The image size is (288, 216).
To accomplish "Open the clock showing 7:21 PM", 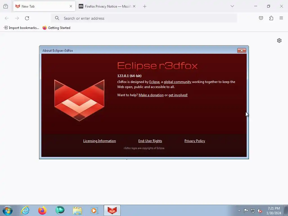I will coord(274,211).
